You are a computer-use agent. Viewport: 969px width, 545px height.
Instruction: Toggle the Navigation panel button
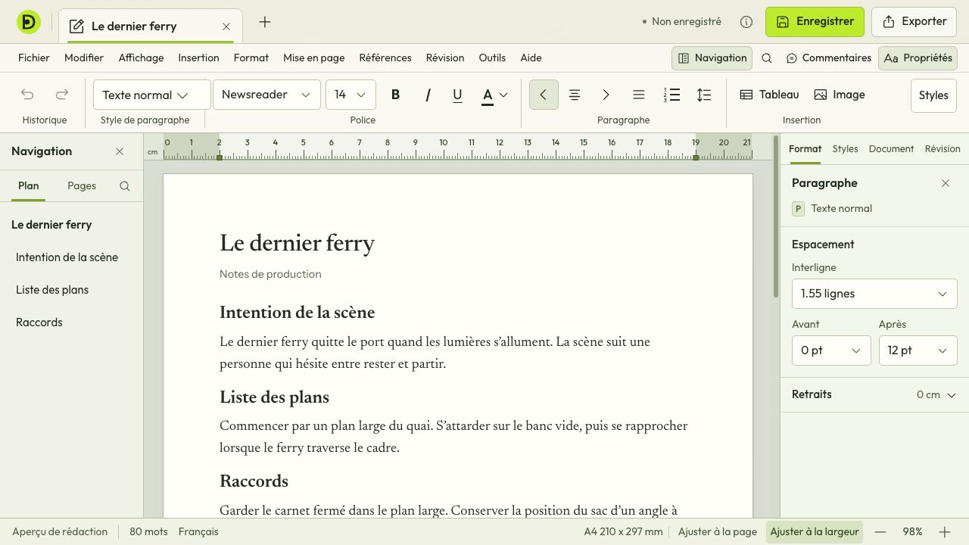point(712,58)
